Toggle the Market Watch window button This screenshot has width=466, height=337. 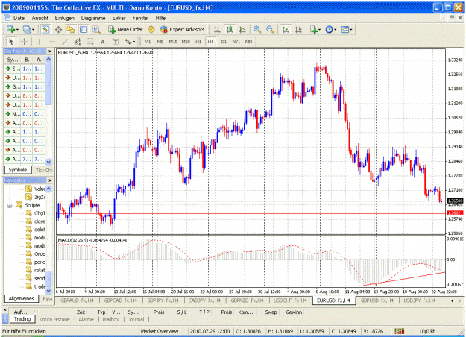[x=45, y=29]
